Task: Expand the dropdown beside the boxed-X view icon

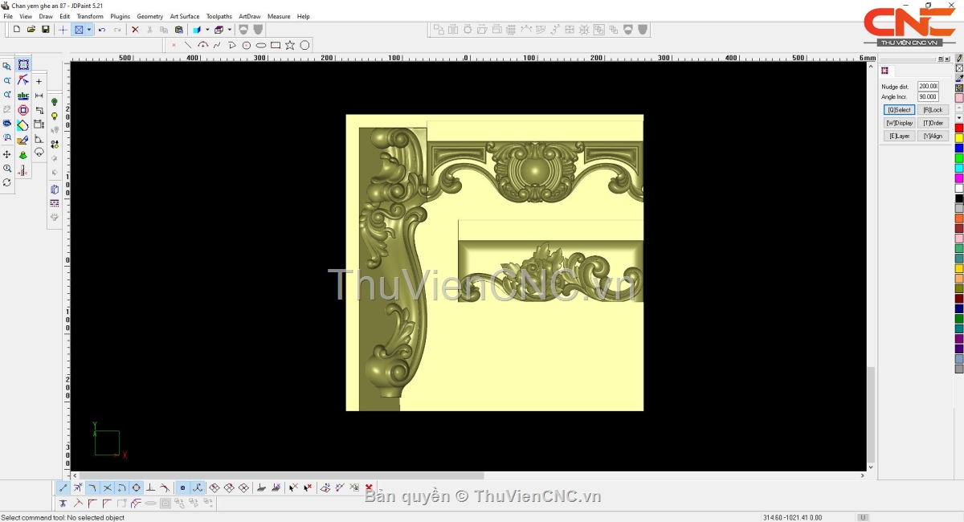Action: tap(89, 30)
